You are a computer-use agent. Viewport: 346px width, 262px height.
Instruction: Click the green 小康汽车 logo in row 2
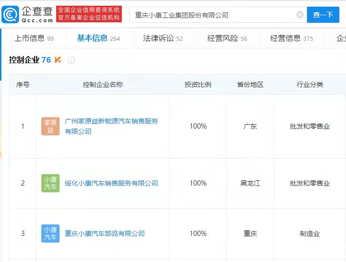pos(50,183)
